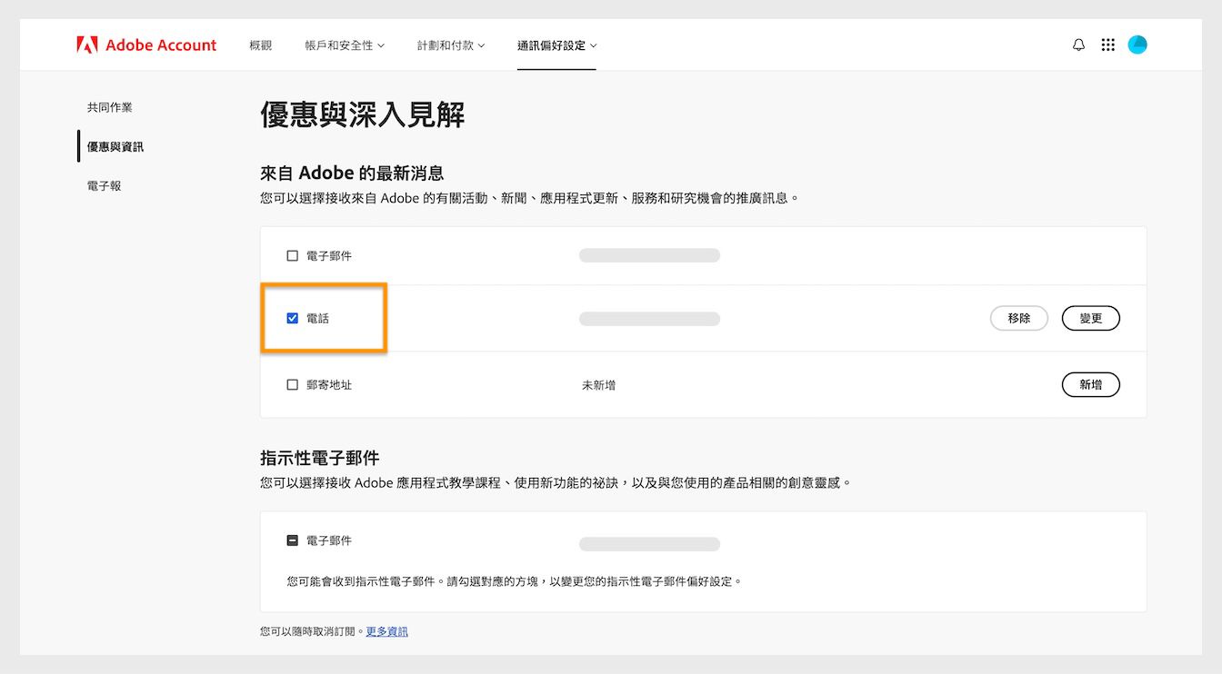Switch to the 概觀 tab
1222x674 pixels.
261,45
